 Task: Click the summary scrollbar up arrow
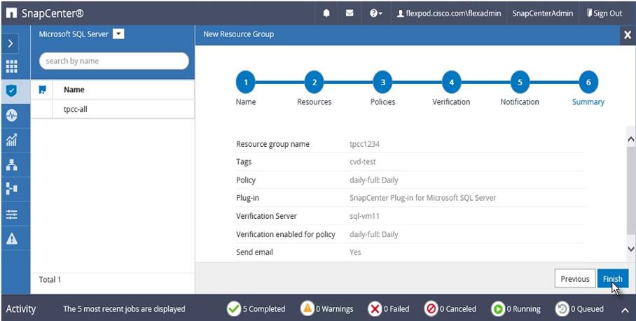point(630,139)
